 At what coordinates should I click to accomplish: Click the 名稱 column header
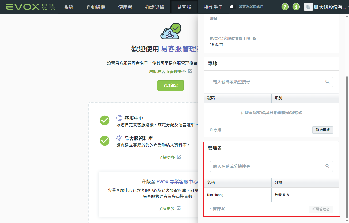point(238,183)
